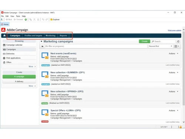The width and height of the screenshot is (185, 139).
Task: Collapse the Marketing campaigns section triangle
Action: point(41,42)
